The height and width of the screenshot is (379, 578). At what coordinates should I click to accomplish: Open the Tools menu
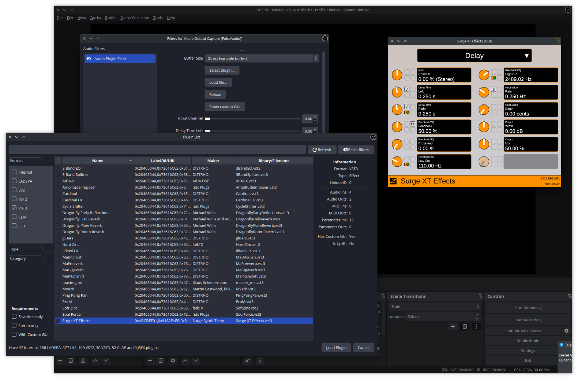pos(158,18)
